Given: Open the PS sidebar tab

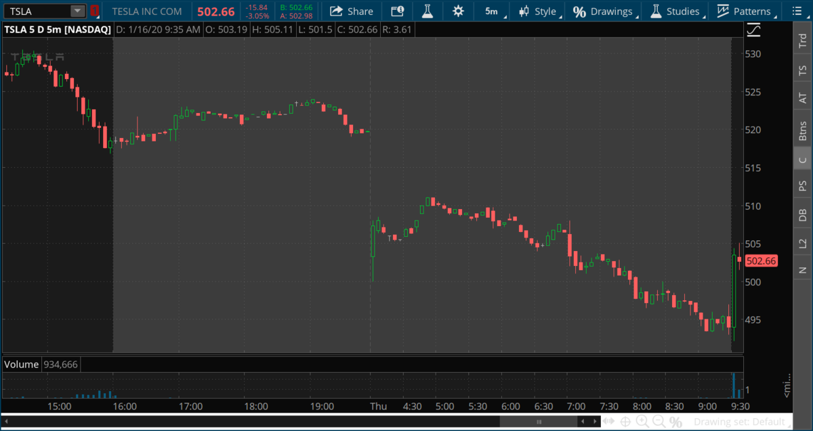Looking at the screenshot, I should (802, 185).
